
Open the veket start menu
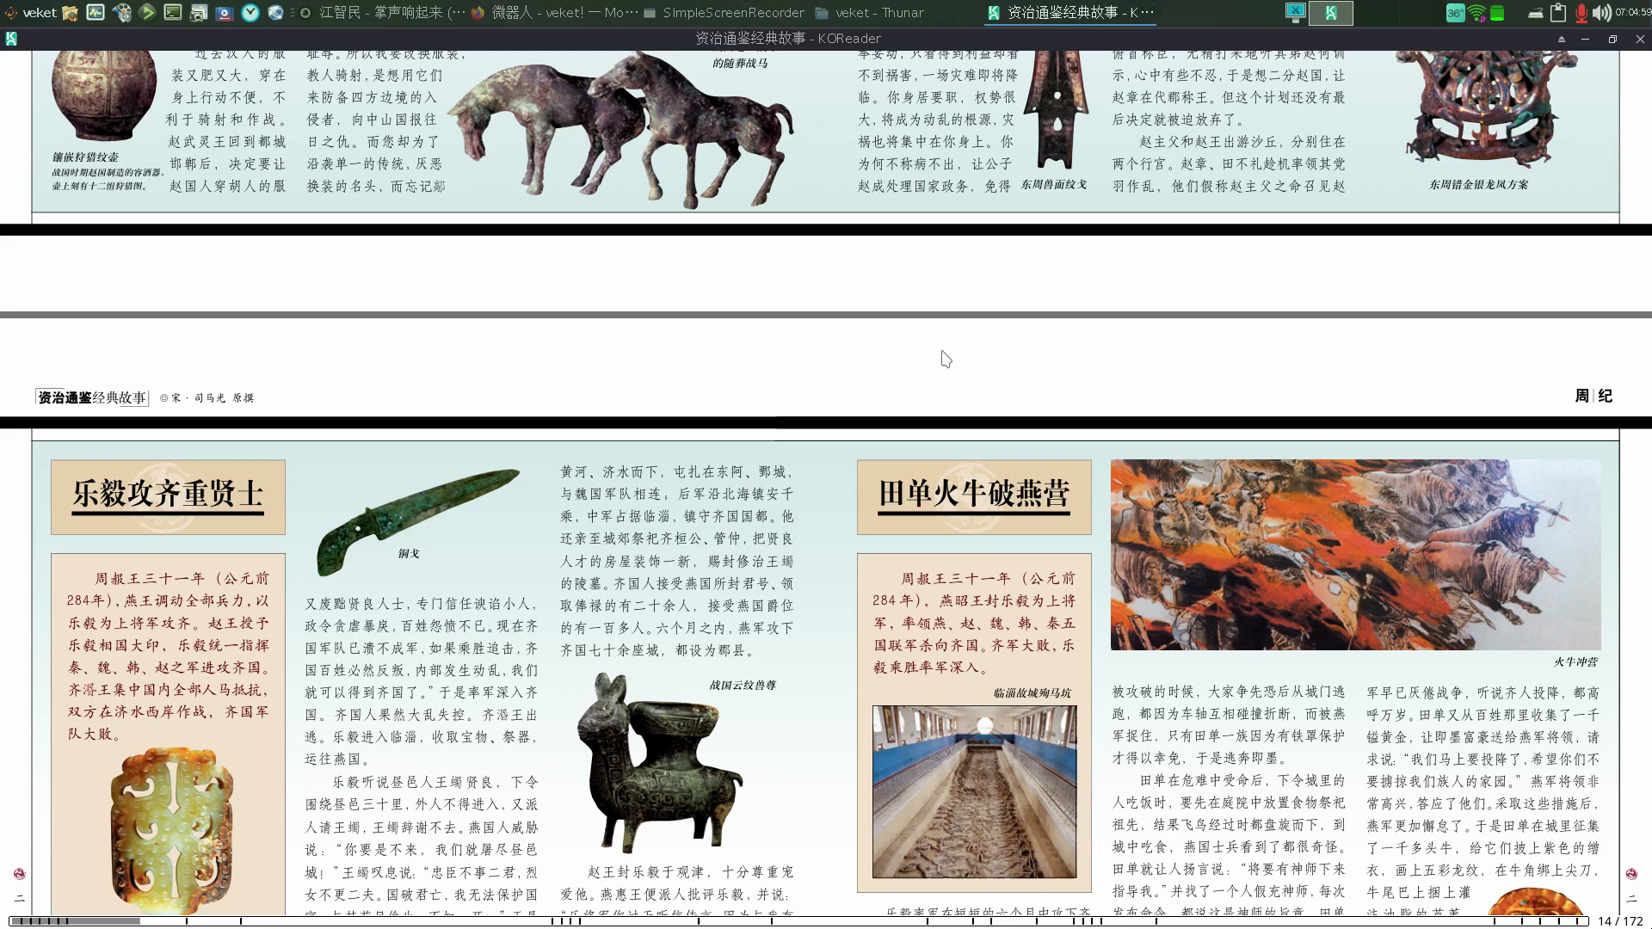click(x=31, y=12)
